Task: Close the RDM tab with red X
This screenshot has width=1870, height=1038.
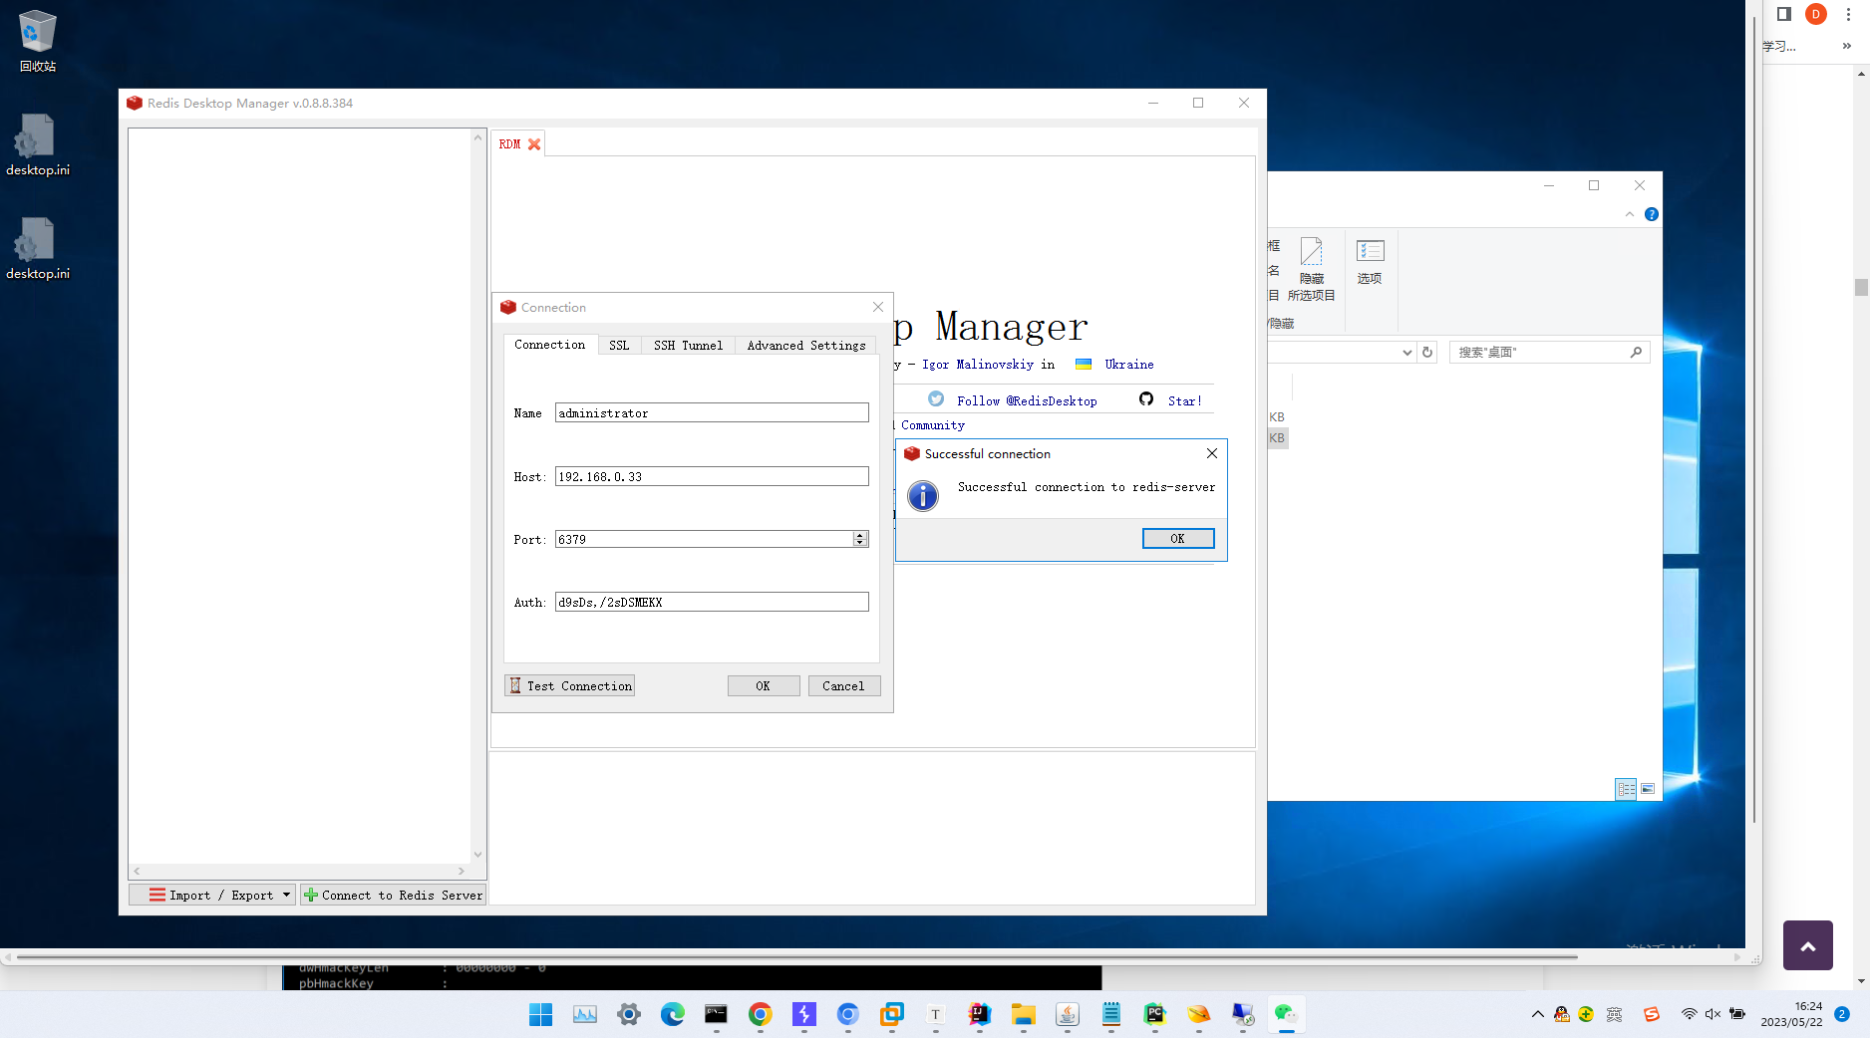Action: [x=534, y=144]
